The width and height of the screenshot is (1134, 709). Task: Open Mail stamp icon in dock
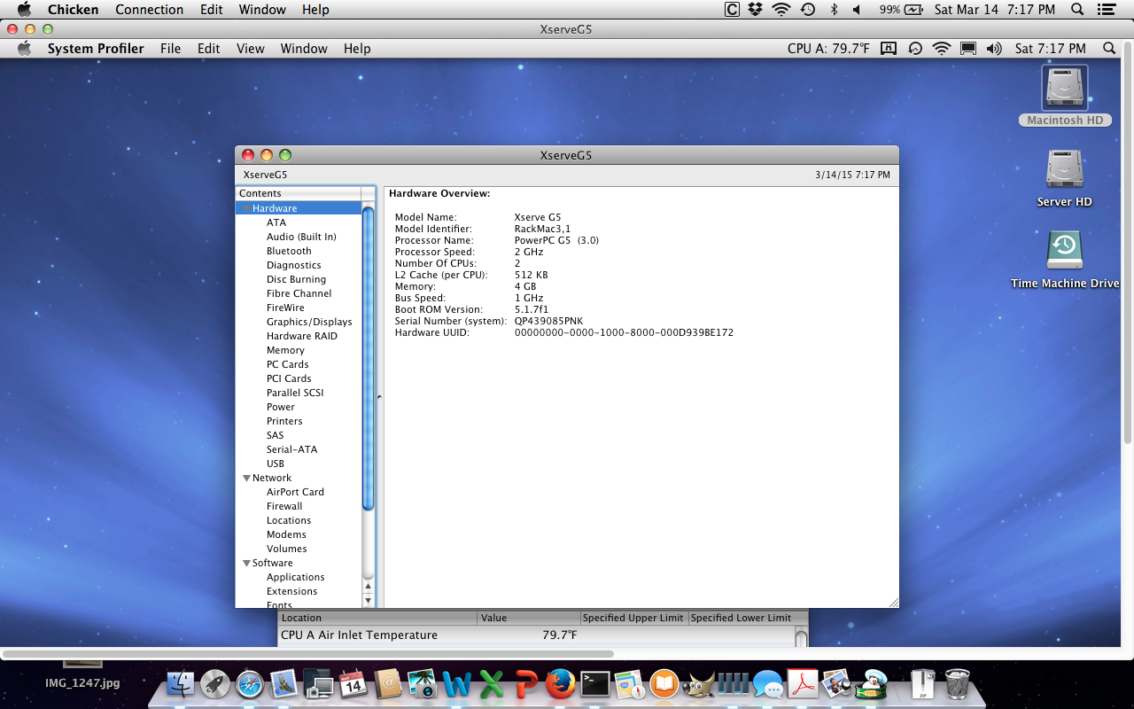click(283, 683)
